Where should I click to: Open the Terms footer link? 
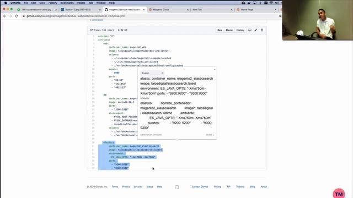pyautogui.click(x=115, y=187)
